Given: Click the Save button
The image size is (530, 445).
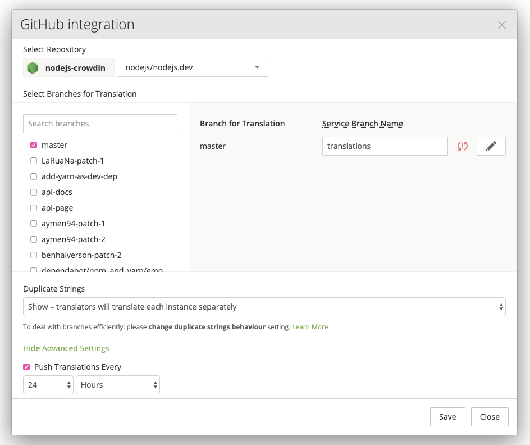Looking at the screenshot, I should [x=447, y=417].
